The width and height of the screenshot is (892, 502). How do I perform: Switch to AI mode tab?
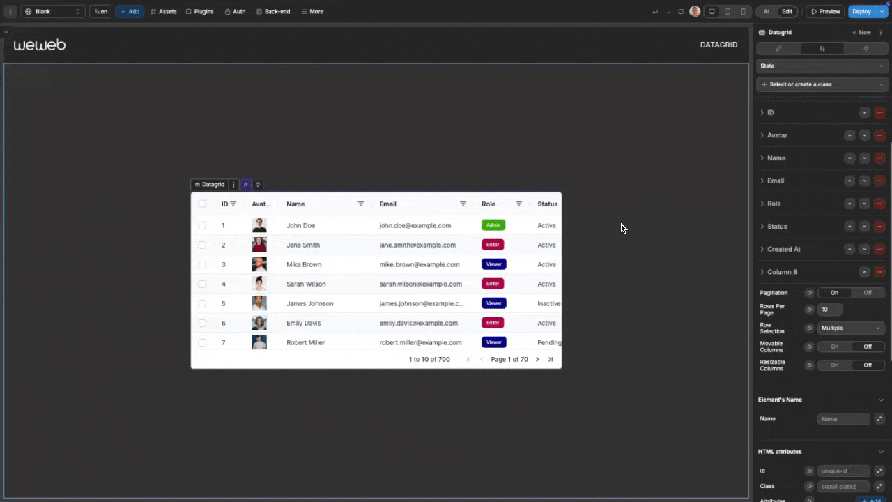coord(766,12)
